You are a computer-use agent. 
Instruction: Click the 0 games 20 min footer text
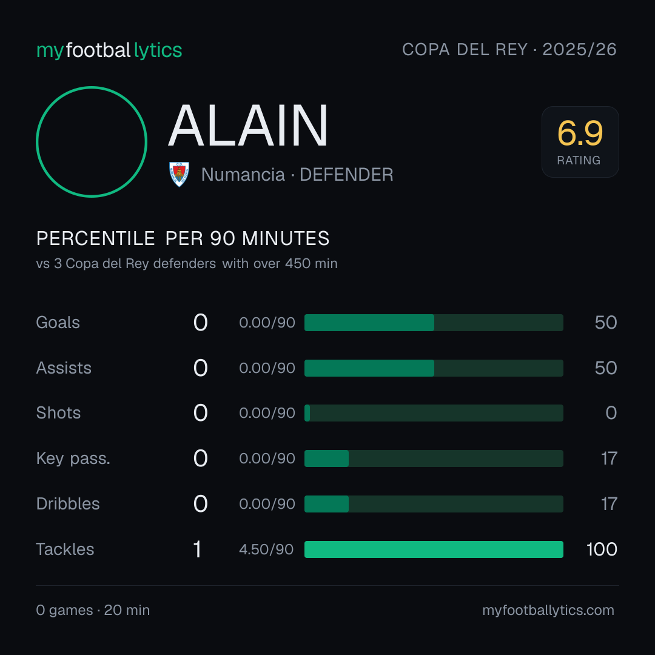point(93,610)
